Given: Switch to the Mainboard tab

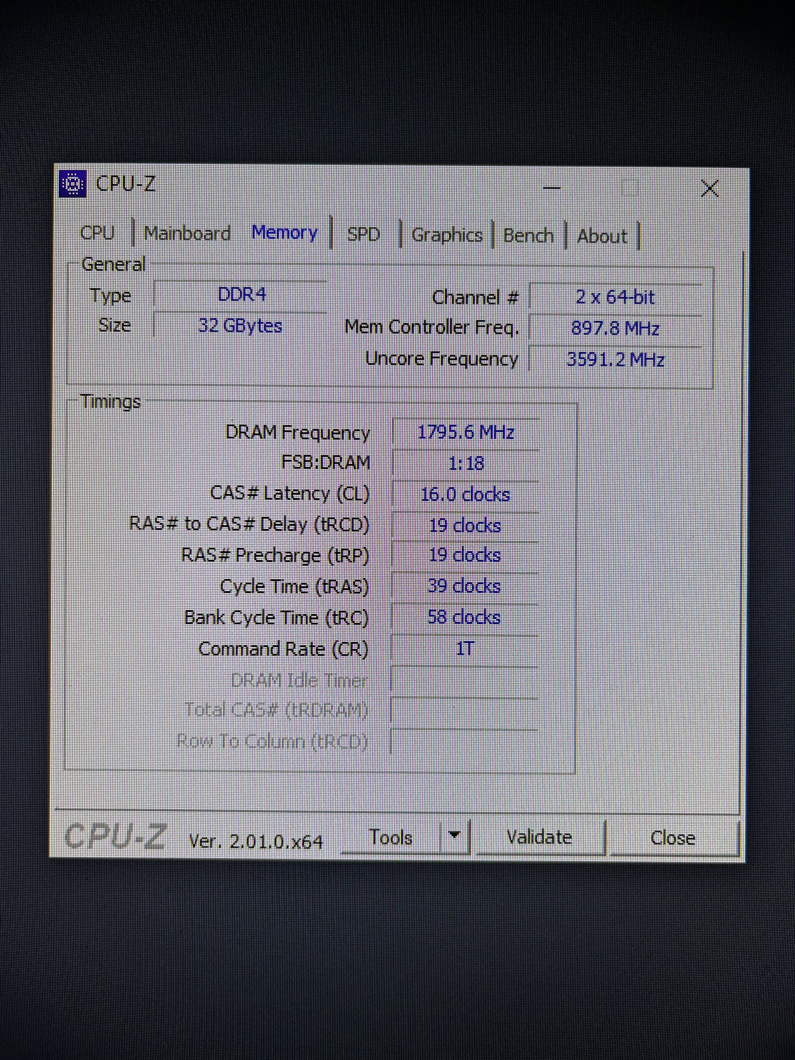Looking at the screenshot, I should click(x=187, y=234).
